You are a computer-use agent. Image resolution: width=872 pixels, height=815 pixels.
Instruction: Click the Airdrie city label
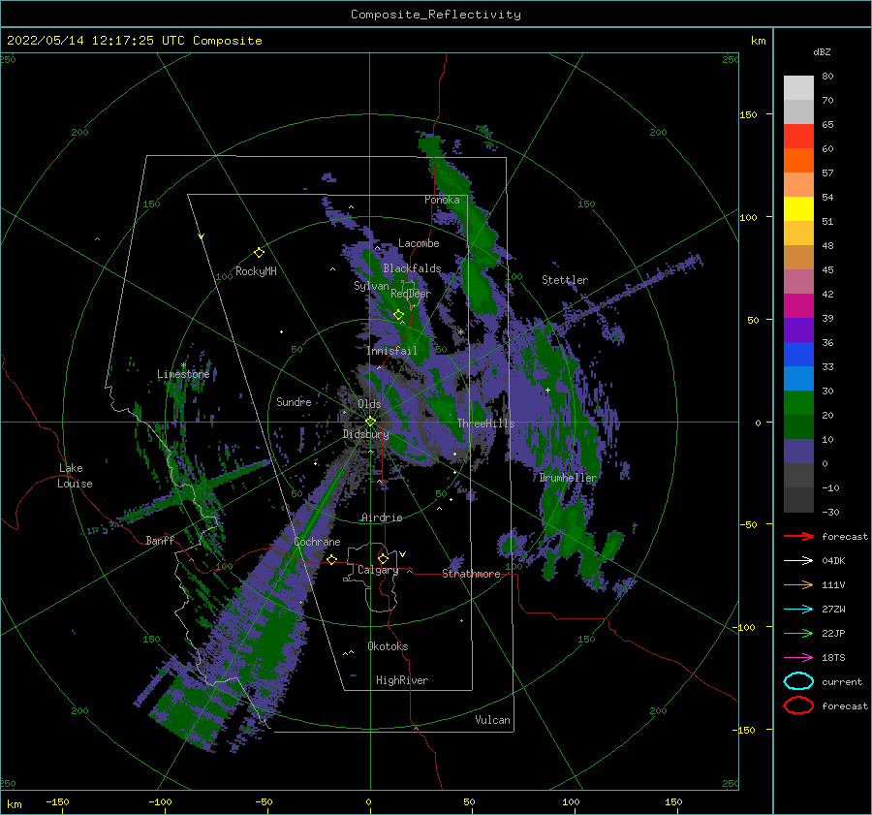point(382,517)
